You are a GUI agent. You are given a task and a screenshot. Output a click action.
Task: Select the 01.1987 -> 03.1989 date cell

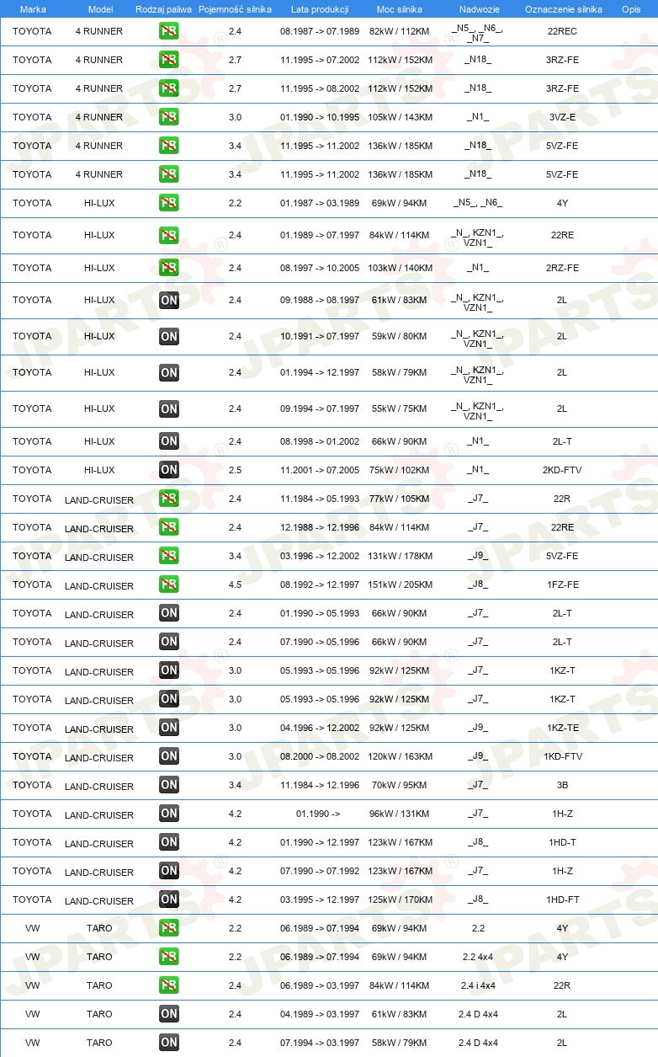point(320,203)
